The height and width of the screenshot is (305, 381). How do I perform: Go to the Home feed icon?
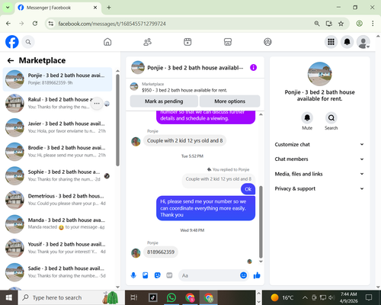tap(107, 42)
